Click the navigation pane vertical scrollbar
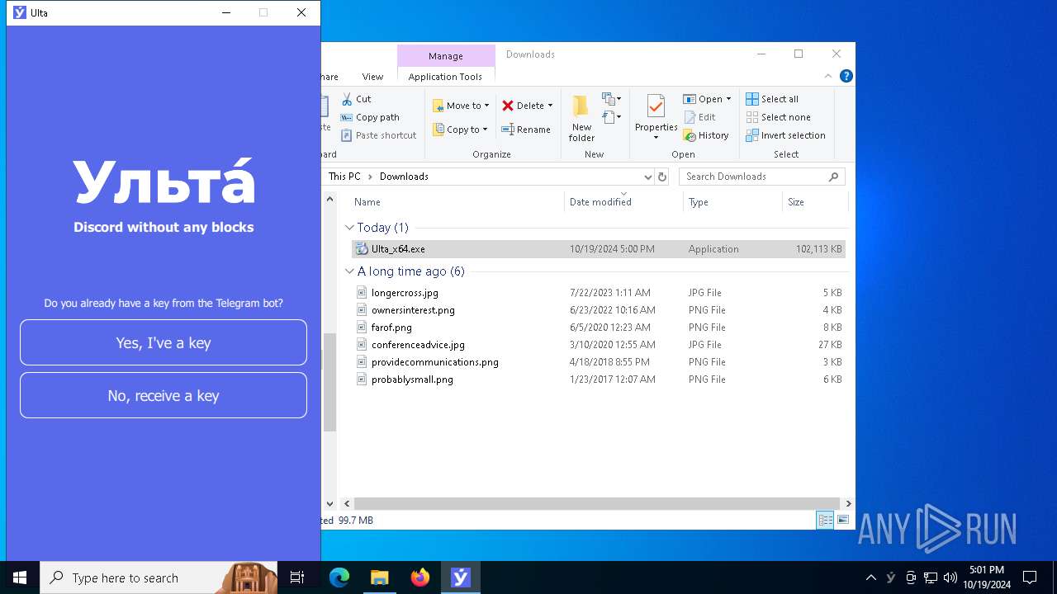 (329, 382)
